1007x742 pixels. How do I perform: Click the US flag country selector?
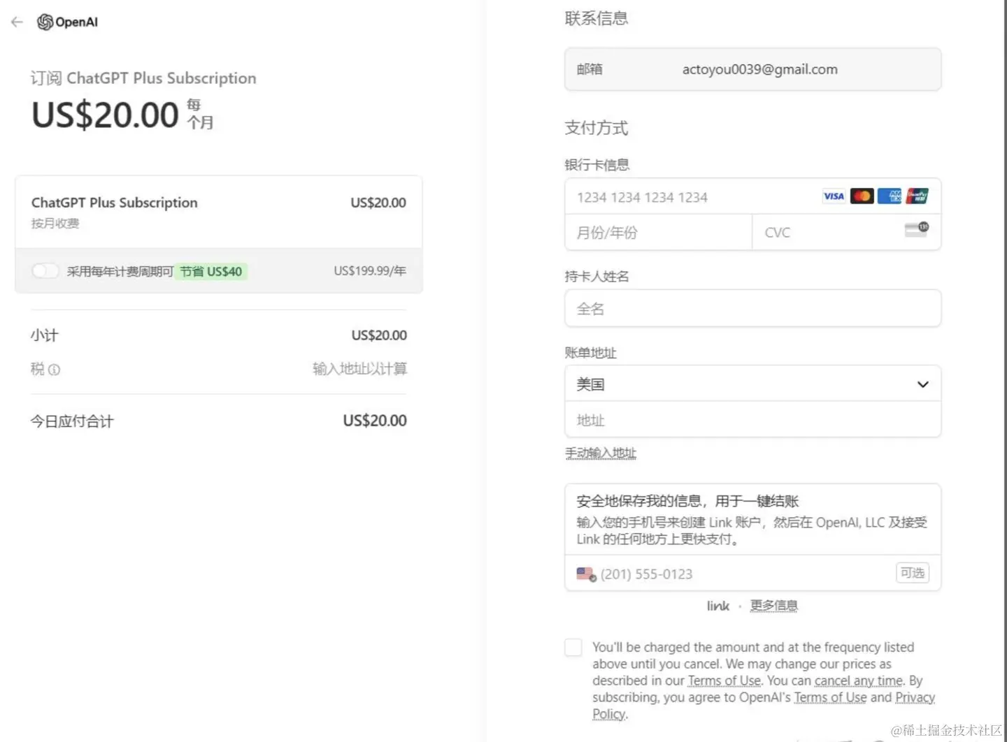tap(586, 574)
